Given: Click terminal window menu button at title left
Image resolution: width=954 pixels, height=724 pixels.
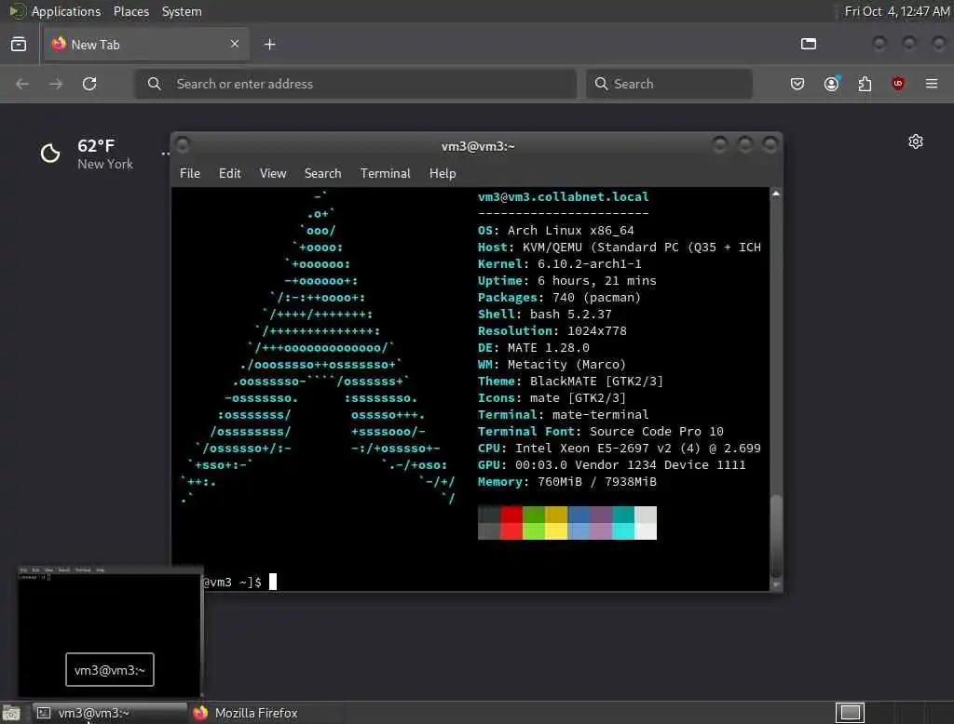Looking at the screenshot, I should tap(182, 144).
